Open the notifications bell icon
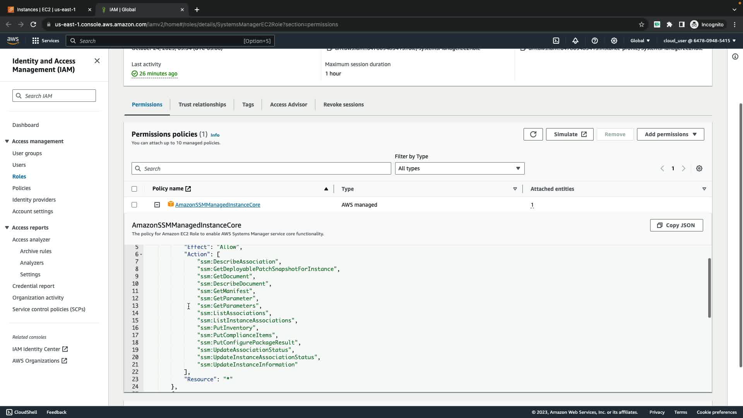The image size is (743, 418). tap(575, 41)
